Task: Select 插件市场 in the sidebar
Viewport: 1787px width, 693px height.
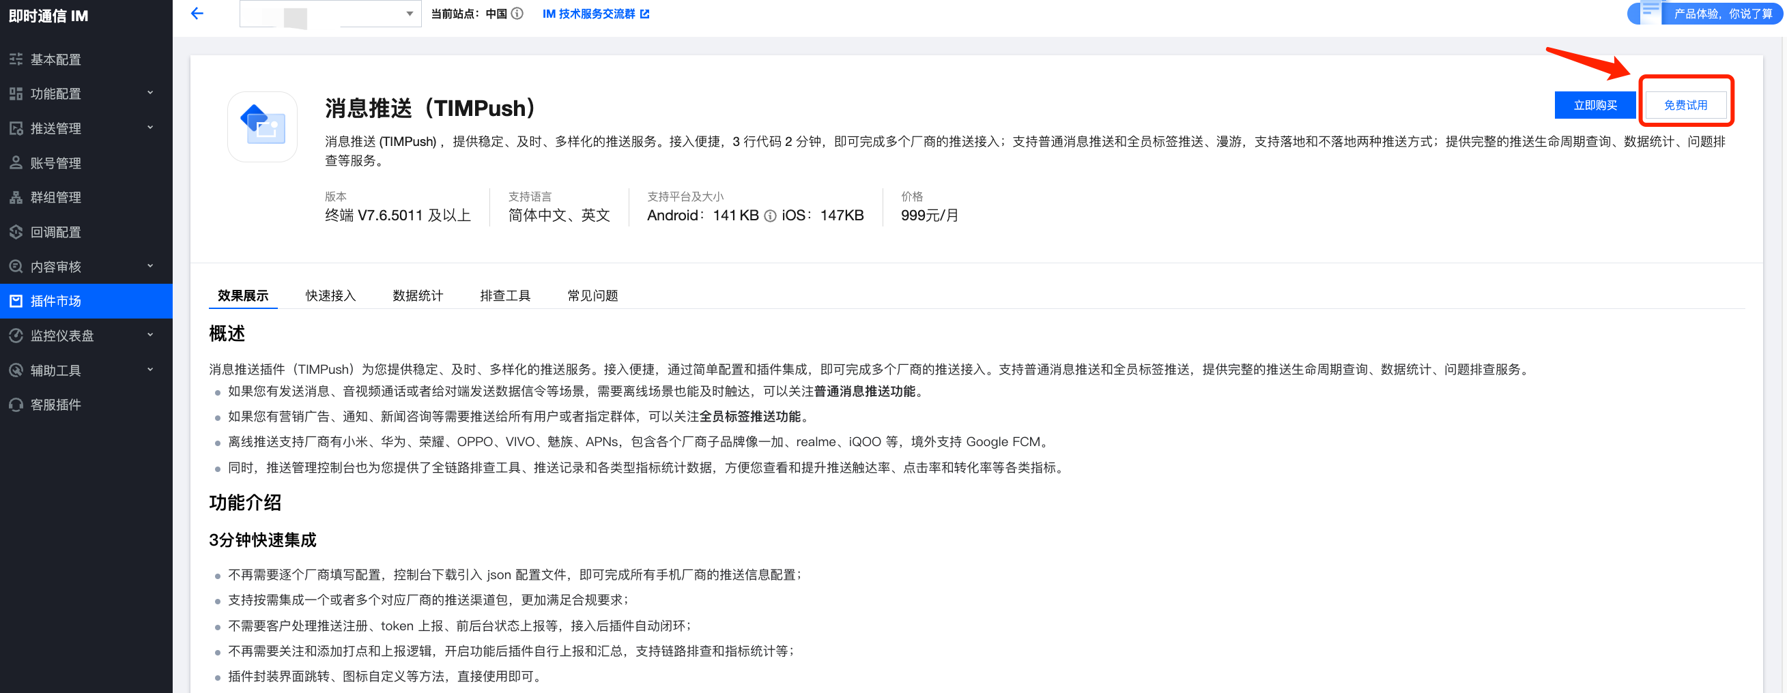Action: [x=86, y=301]
